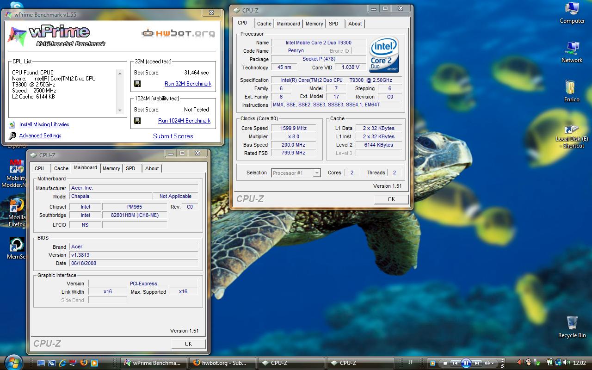Click the Intel Core 2 Duo badge
The width and height of the screenshot is (592, 370).
[384, 54]
